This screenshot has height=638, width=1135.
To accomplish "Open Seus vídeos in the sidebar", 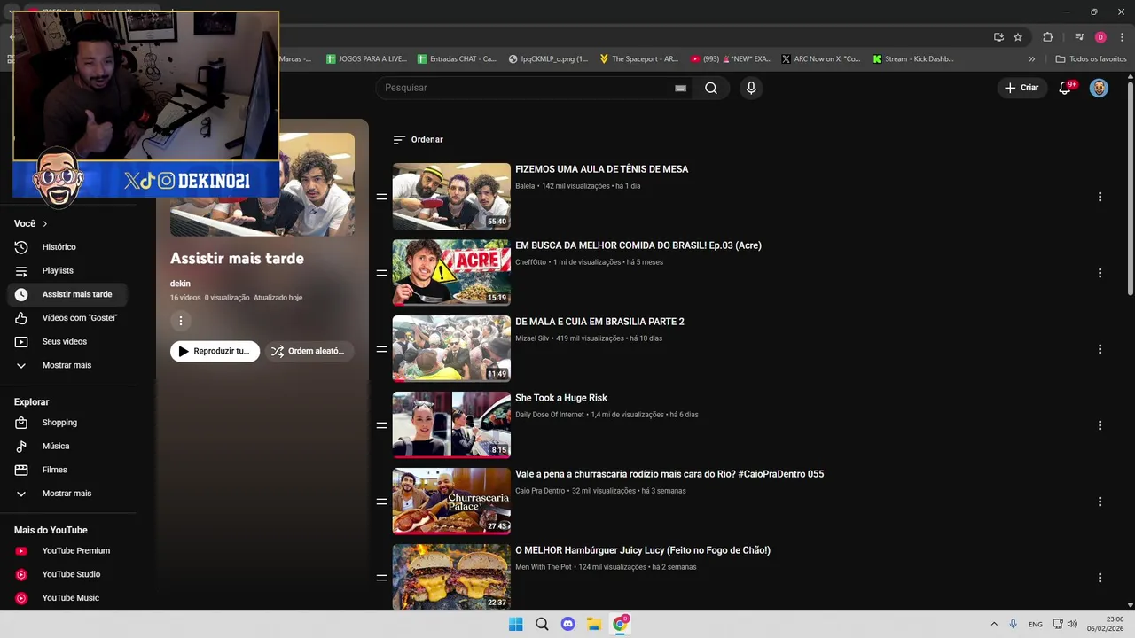I will coord(67,341).
